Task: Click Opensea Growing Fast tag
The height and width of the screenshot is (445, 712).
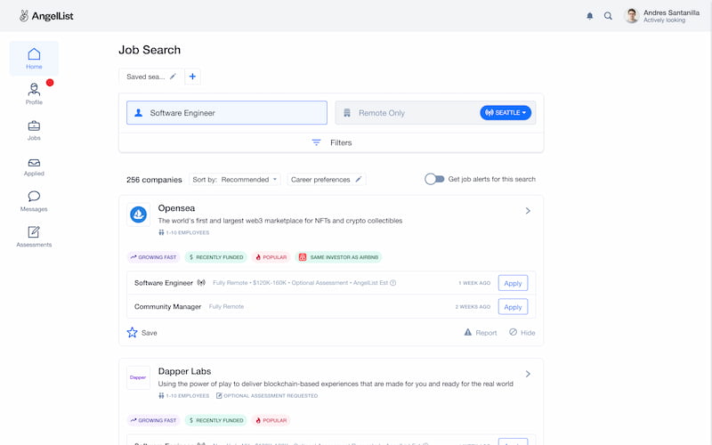Action: 153,257
